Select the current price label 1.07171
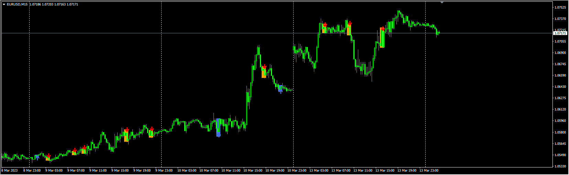569x175 pixels. 560,33
